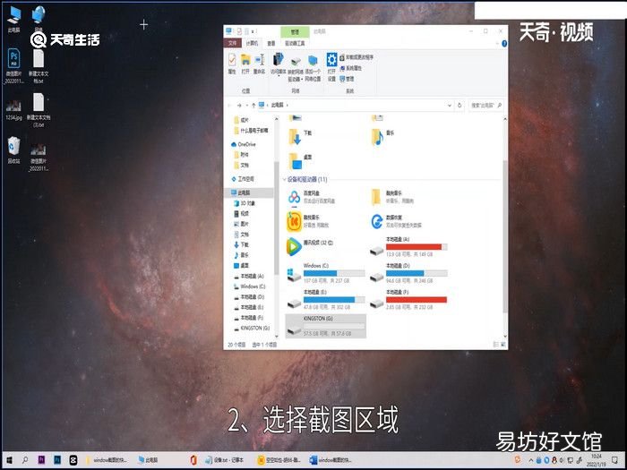Collapse the ribbon with the chevron
The width and height of the screenshot is (627, 470).
coord(497,43)
